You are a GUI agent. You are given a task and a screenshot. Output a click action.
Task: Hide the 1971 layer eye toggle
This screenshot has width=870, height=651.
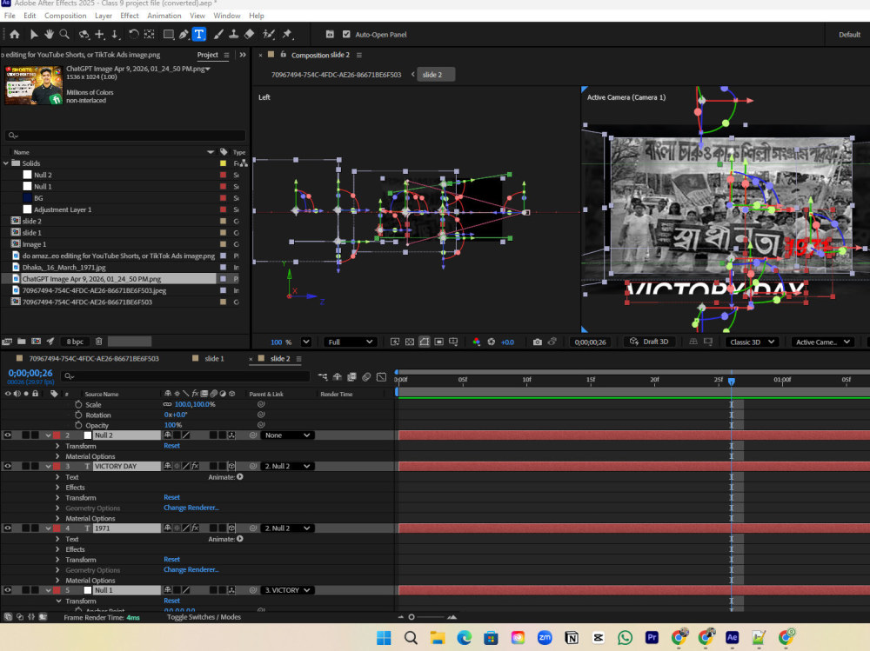[8, 528]
